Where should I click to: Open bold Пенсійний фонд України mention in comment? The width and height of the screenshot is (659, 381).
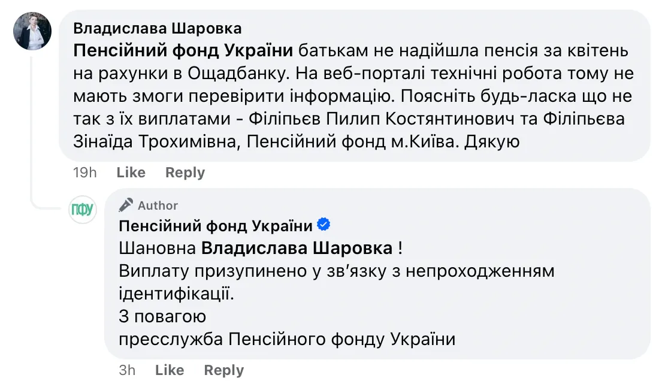(x=183, y=51)
